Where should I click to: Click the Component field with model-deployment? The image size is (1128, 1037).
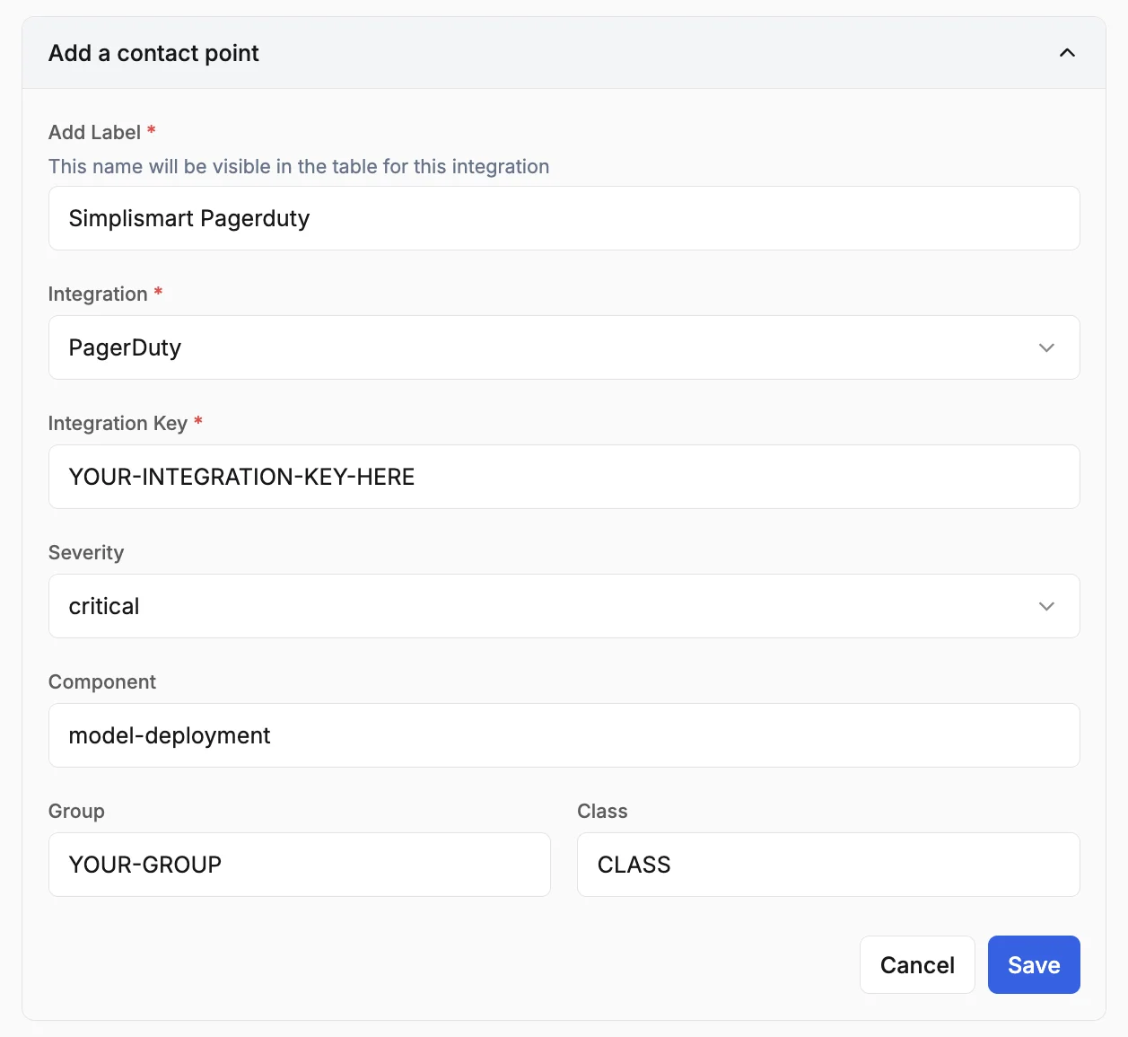(x=564, y=735)
